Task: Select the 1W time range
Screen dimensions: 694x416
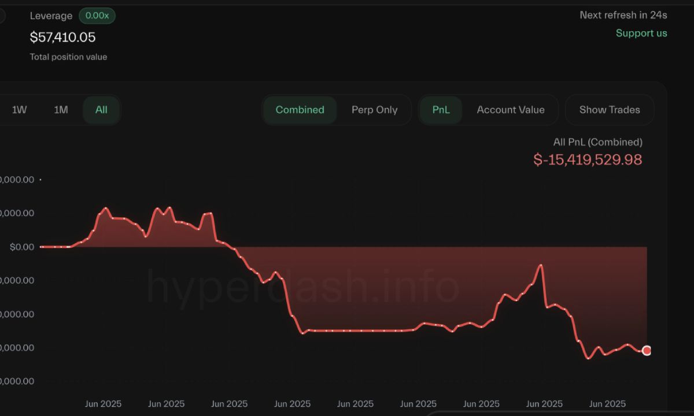Action: coord(20,110)
